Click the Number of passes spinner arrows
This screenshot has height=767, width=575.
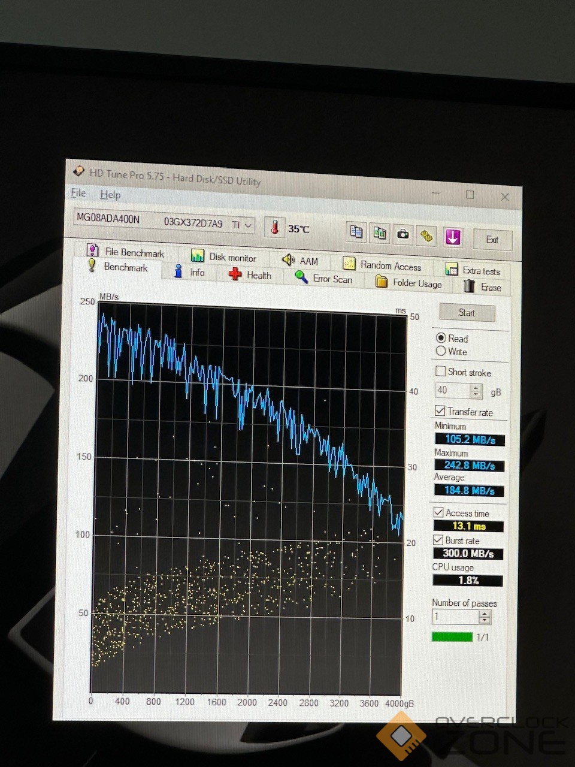point(485,617)
